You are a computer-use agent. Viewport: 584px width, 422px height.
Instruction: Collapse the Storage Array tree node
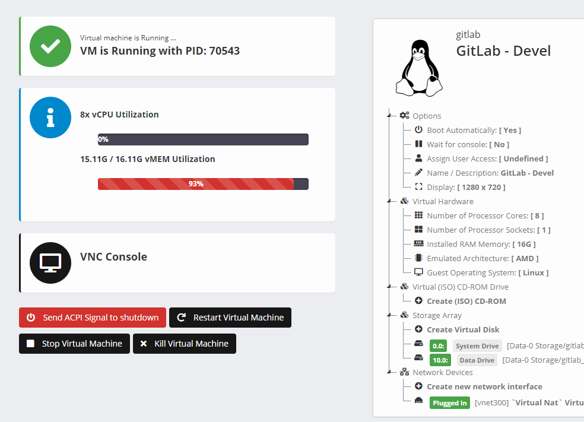pos(389,315)
